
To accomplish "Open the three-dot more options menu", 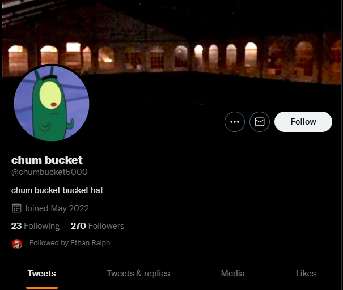I will click(x=235, y=122).
